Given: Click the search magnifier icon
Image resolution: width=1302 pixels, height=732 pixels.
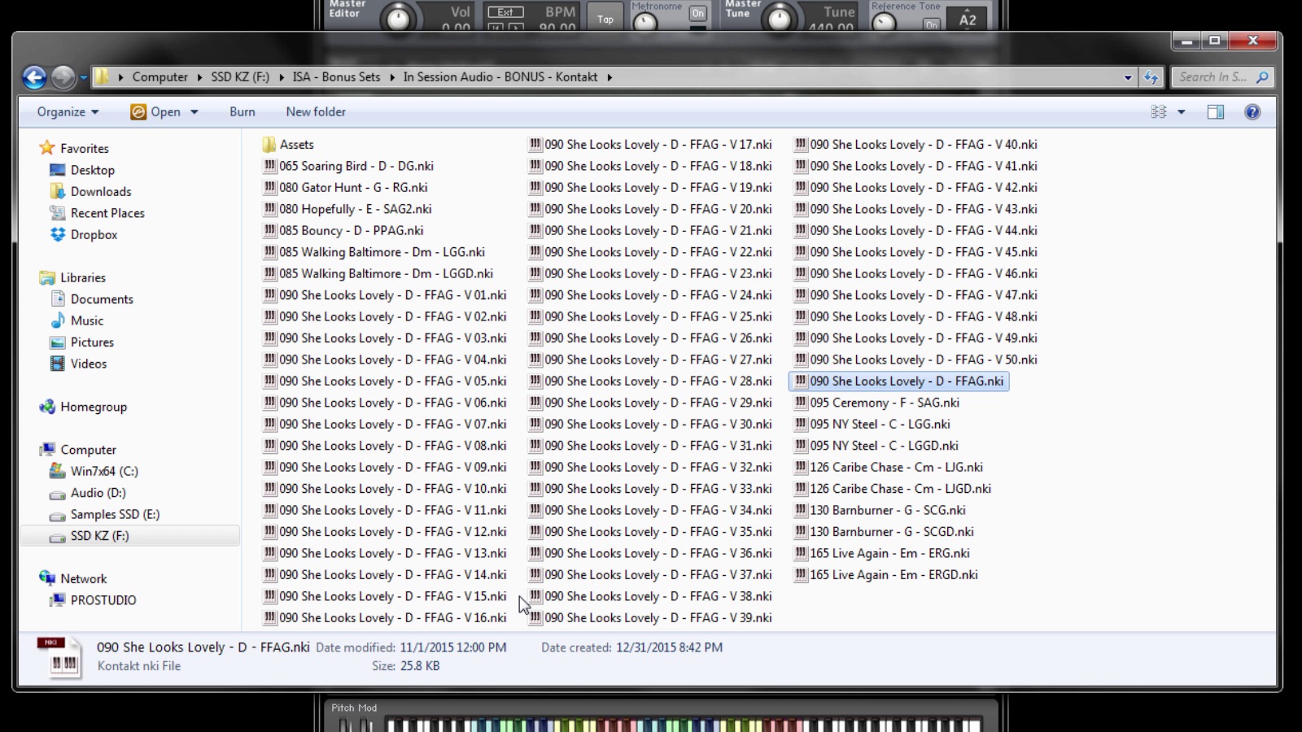Looking at the screenshot, I should coord(1262,77).
